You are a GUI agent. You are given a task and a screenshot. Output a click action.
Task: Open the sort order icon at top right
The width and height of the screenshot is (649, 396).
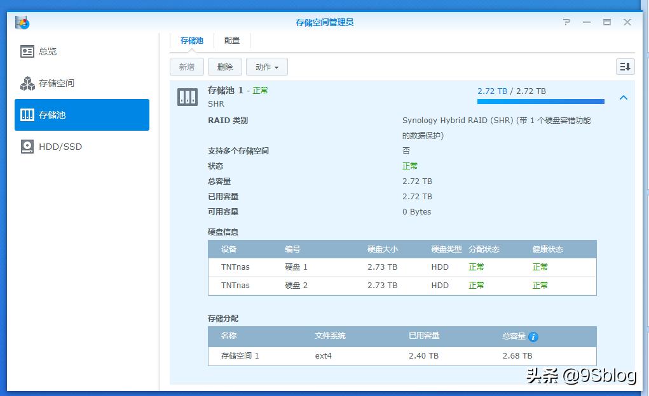pos(625,66)
